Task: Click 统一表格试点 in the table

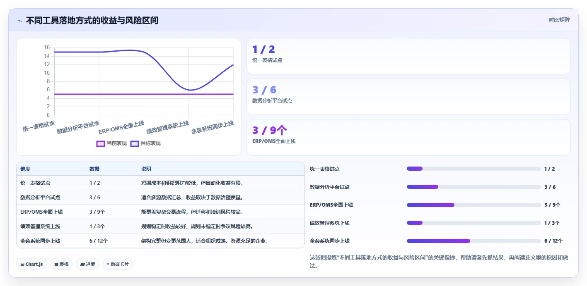Action: (35, 183)
